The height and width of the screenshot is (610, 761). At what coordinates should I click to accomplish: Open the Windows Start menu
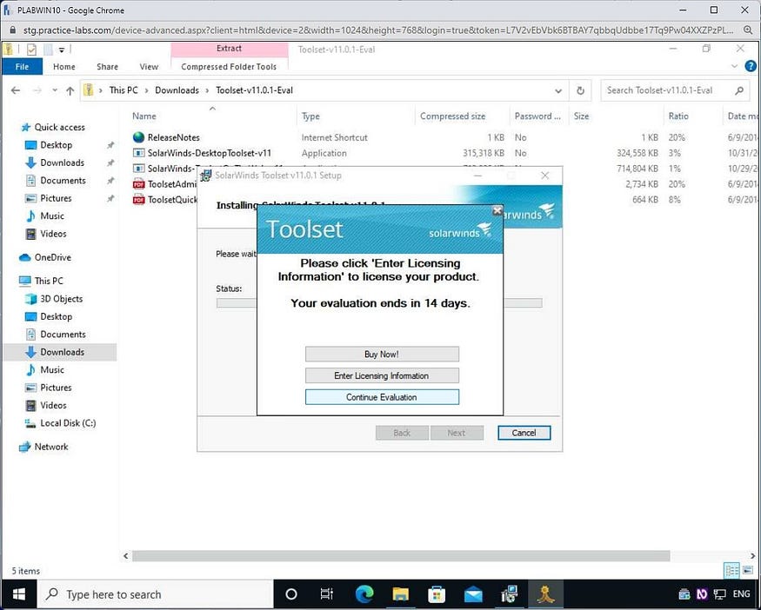pos(18,594)
